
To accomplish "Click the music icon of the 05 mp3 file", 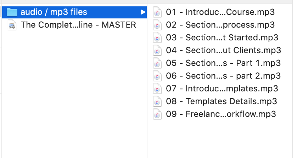I will tap(157, 63).
